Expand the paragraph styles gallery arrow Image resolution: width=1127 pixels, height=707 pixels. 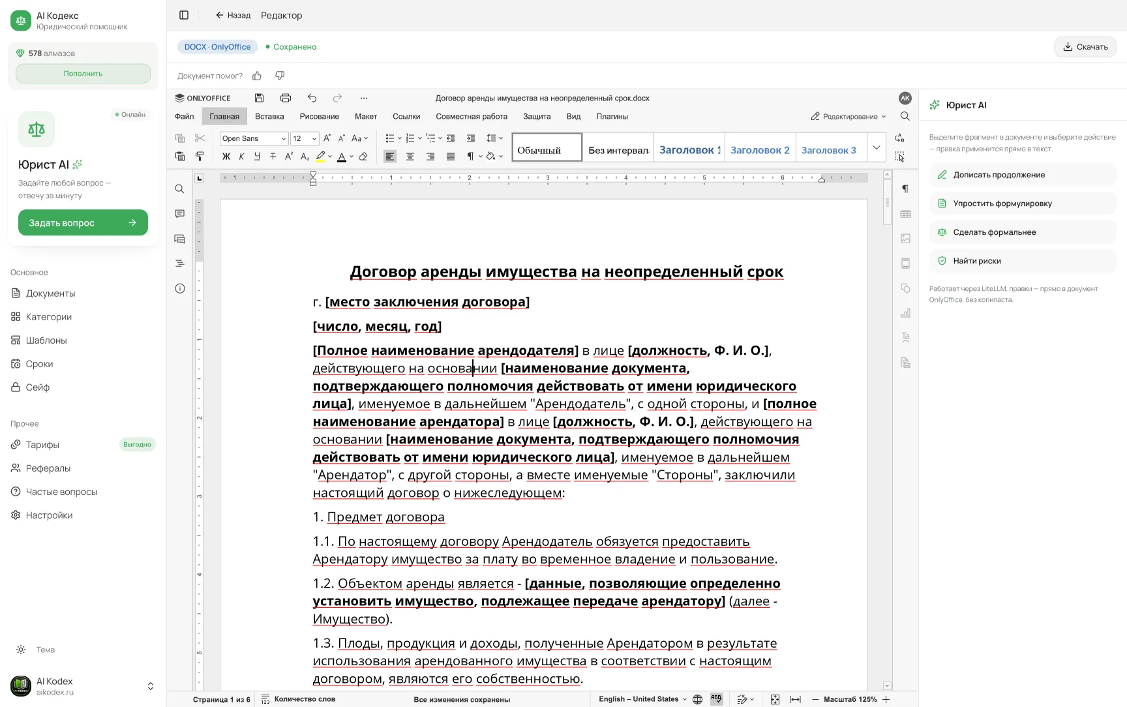(x=877, y=147)
